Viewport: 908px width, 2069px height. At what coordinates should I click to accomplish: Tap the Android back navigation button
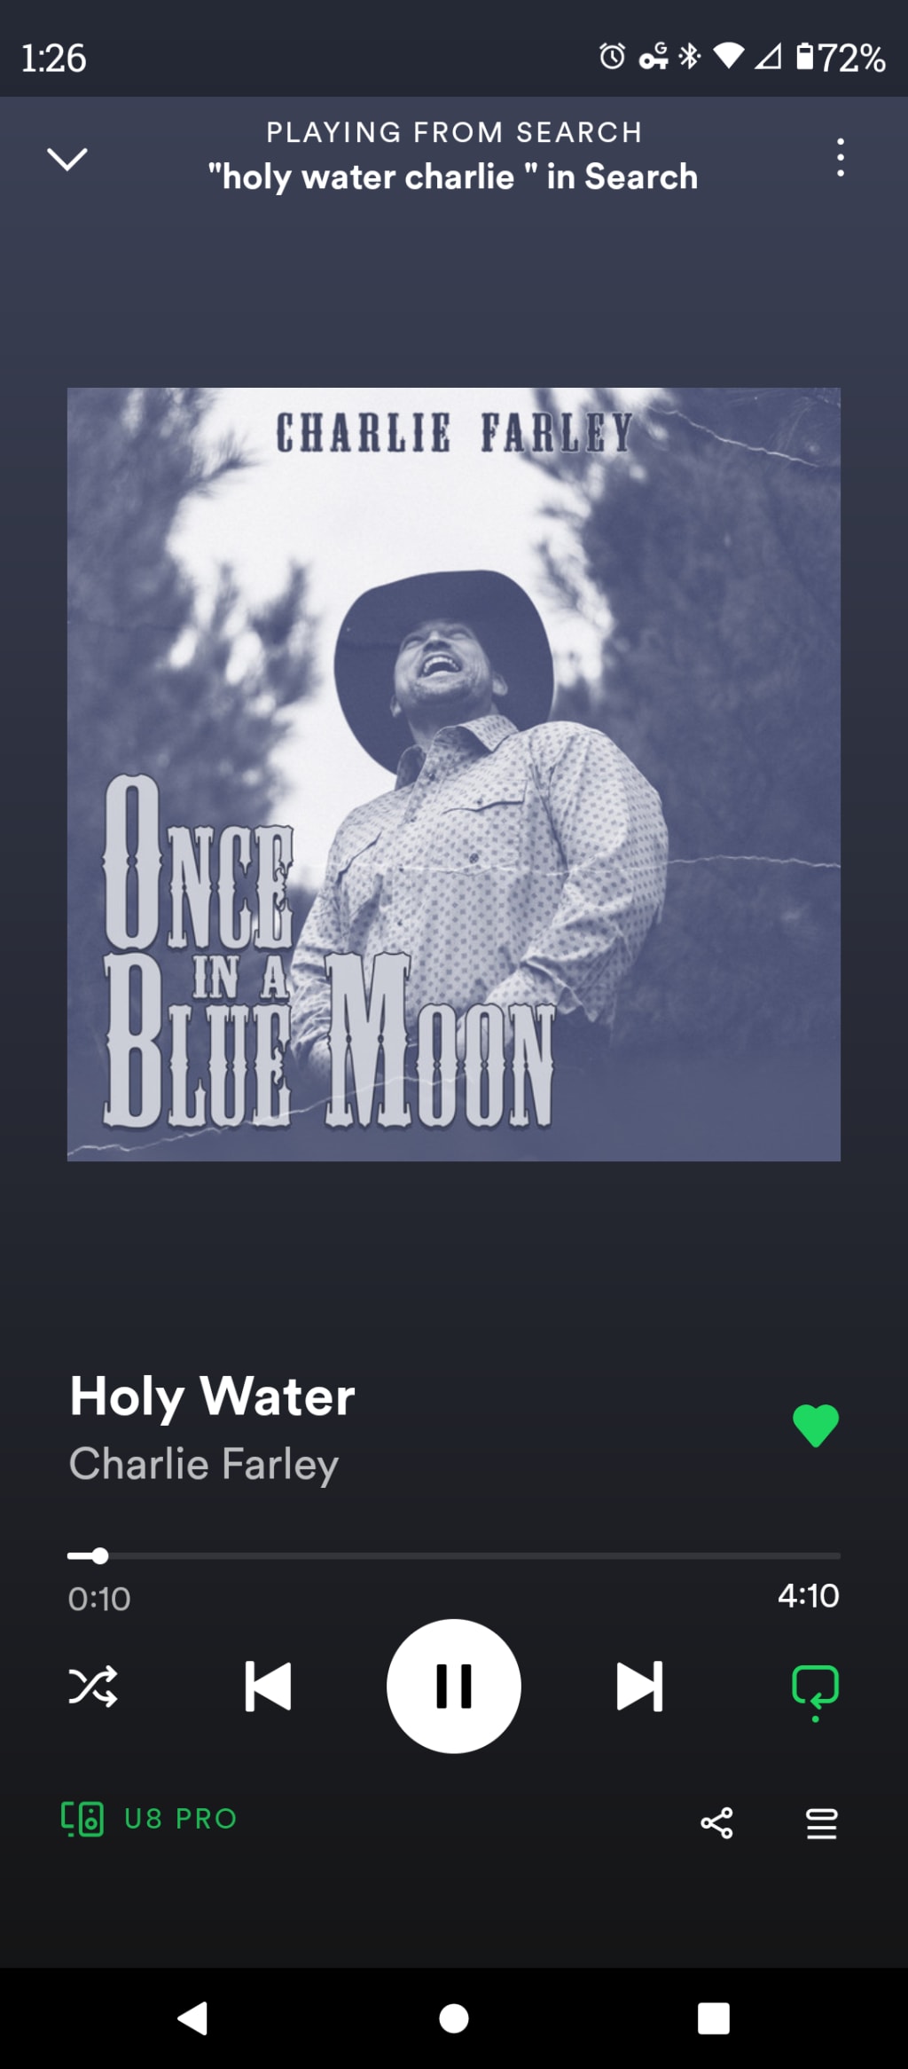point(192,2018)
